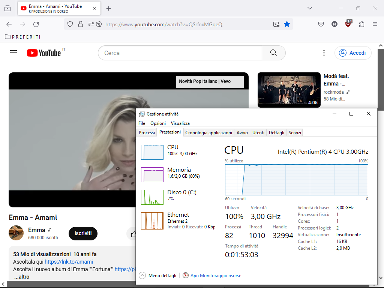Click the YouTube logo
Screen dimensions: 384x288
[44, 53]
